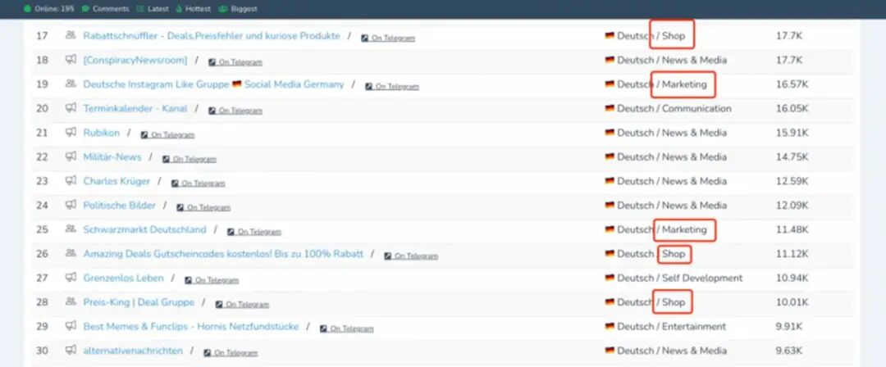Select Deutsch / Self Development category

(674, 279)
